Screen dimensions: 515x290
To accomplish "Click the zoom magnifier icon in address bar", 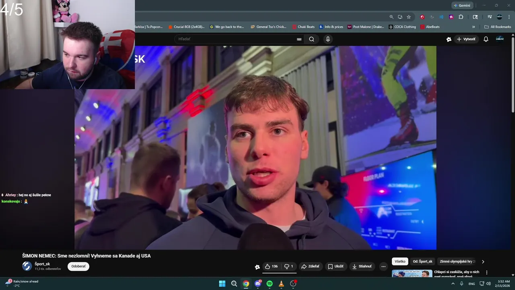I will (x=391, y=17).
